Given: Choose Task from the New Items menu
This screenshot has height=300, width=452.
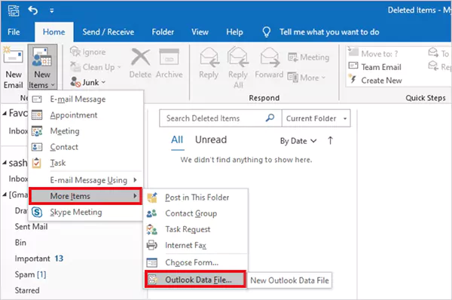Looking at the screenshot, I should (86, 163).
